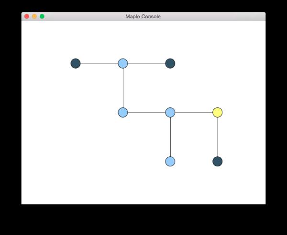Click the edge between the two middle-row blue nodes
Image resolution: width=287 pixels, height=235 pixels.
click(146, 112)
